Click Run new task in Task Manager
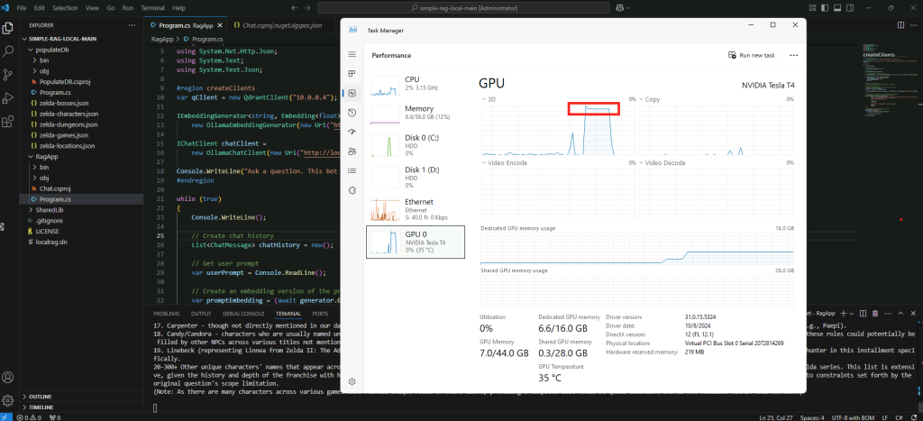Screen dimensions: 923x421 coord(751,55)
